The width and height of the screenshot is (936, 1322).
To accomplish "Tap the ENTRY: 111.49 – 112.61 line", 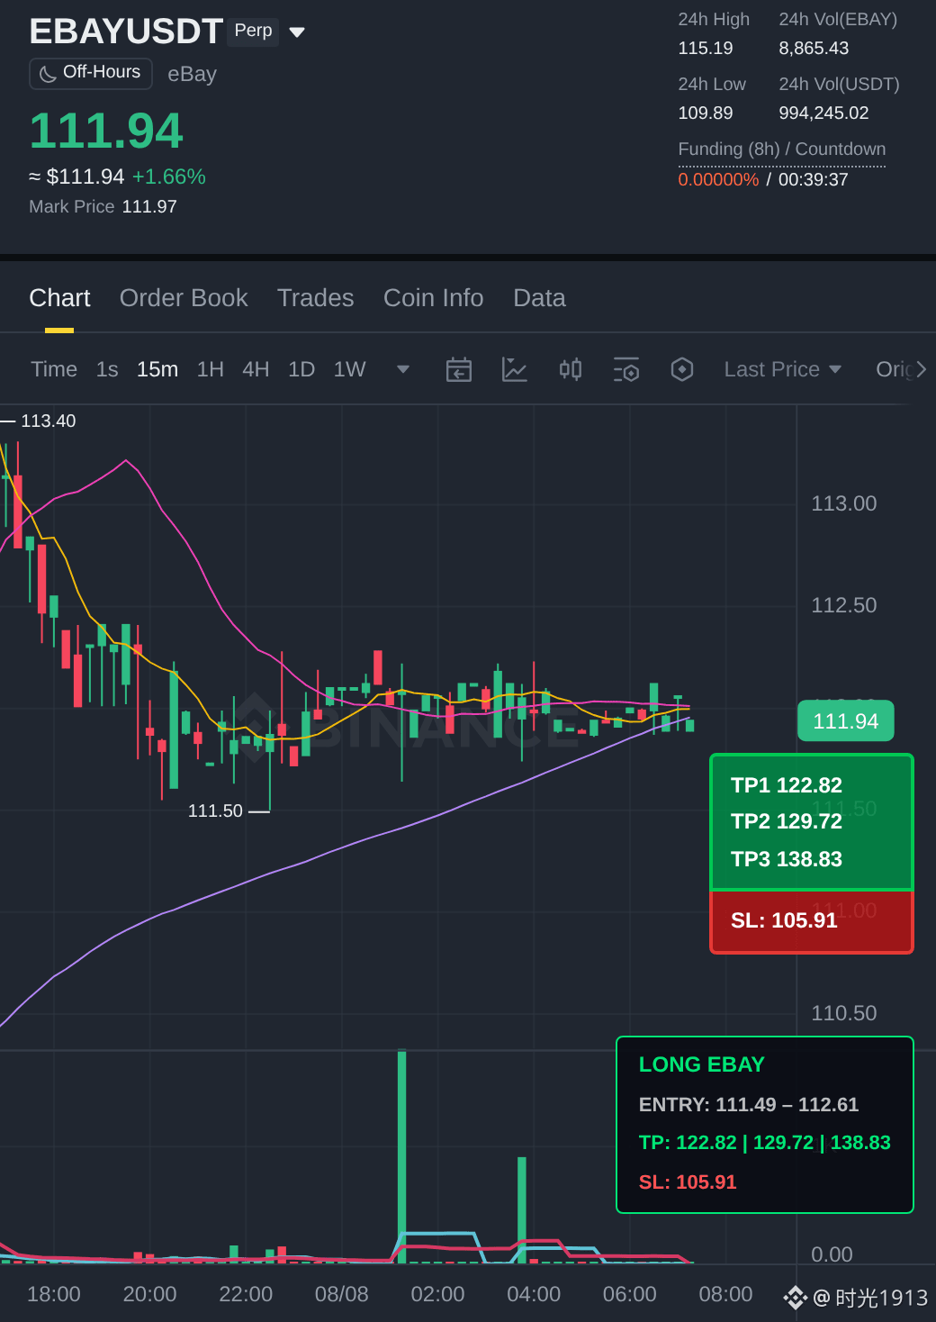I will click(749, 1105).
